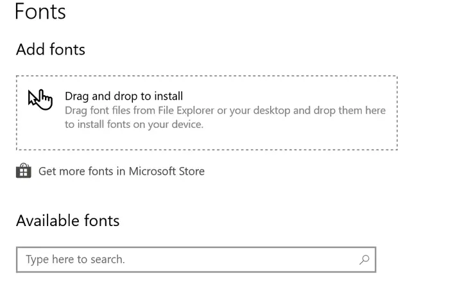Focus the Type here to search field
The height and width of the screenshot is (289, 462).
[x=196, y=259]
